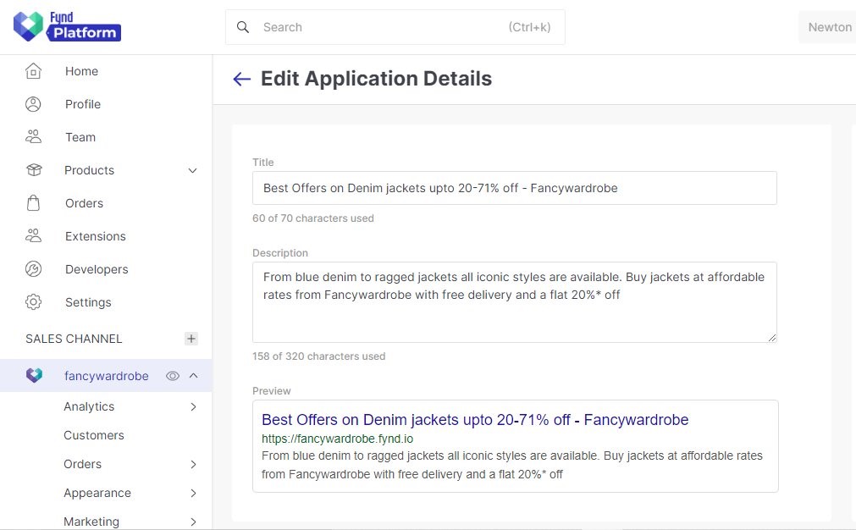
Task: Click into the Description textarea
Action: (514, 302)
